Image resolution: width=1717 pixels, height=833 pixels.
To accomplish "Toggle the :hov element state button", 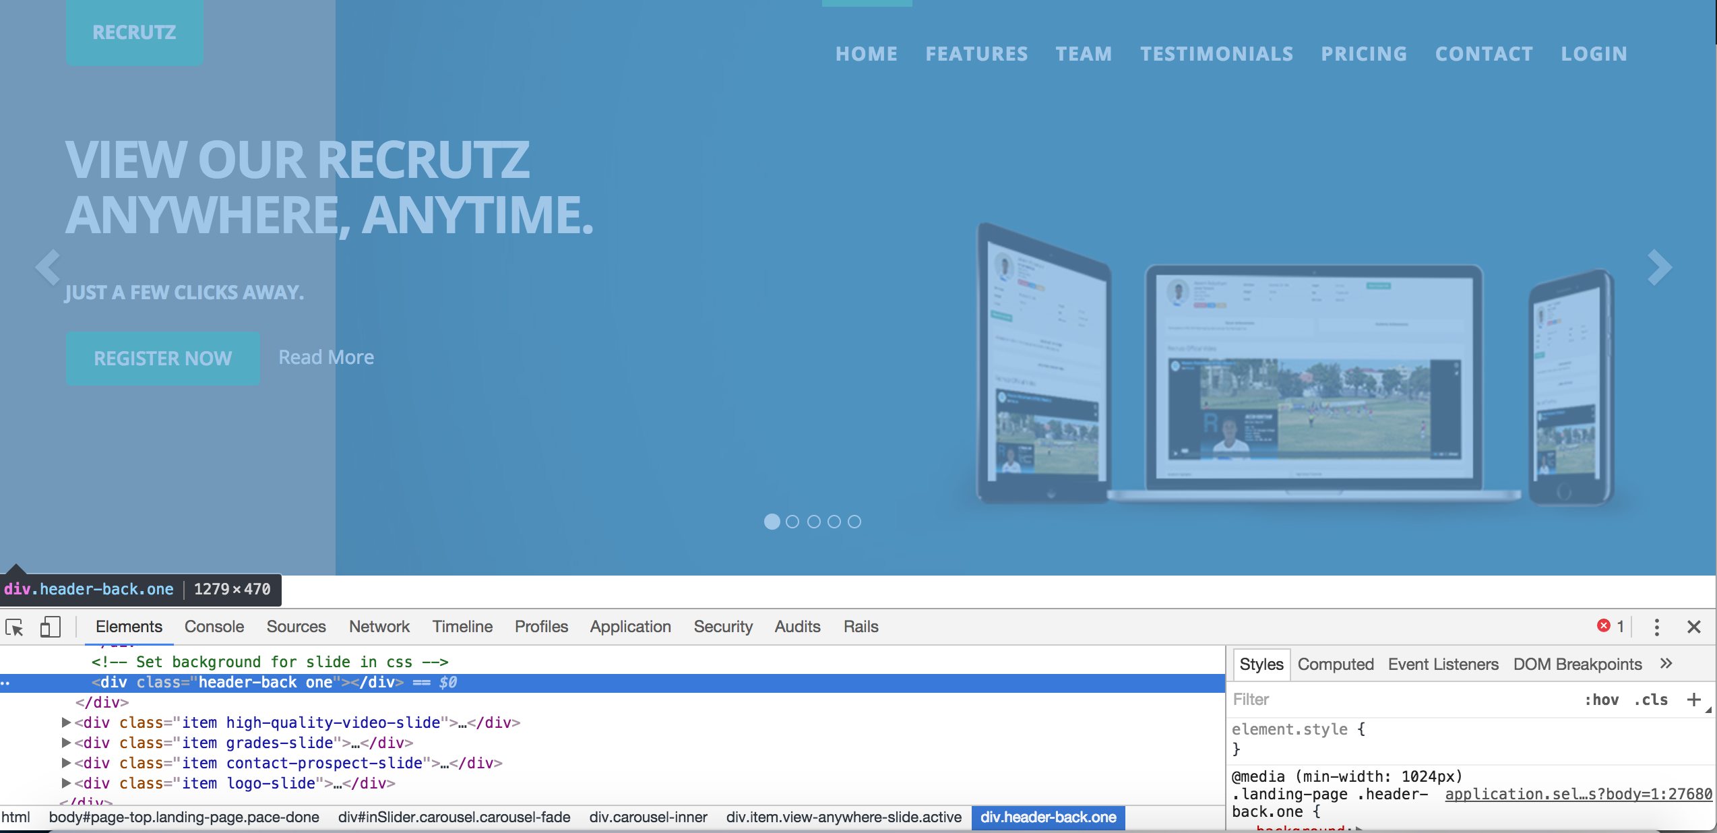I will pos(1601,700).
